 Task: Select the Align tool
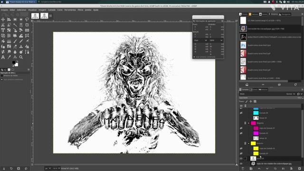click(x=9, y=19)
